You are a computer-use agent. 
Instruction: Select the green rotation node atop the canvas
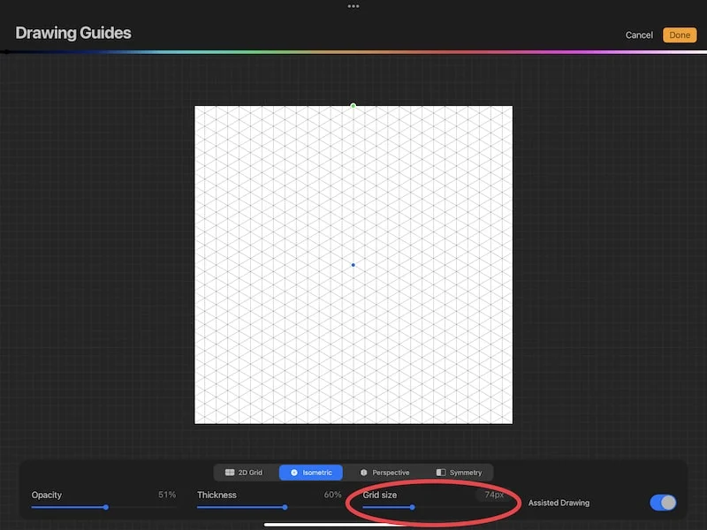pos(353,106)
